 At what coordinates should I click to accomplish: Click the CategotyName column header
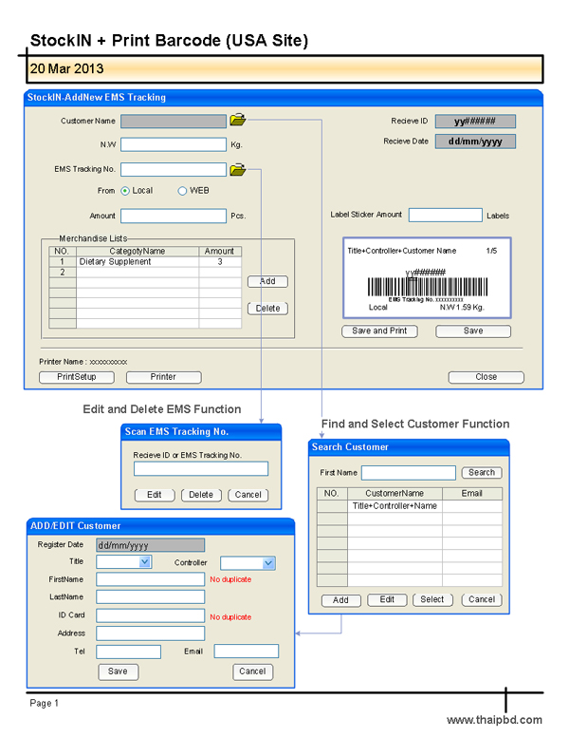pos(138,252)
